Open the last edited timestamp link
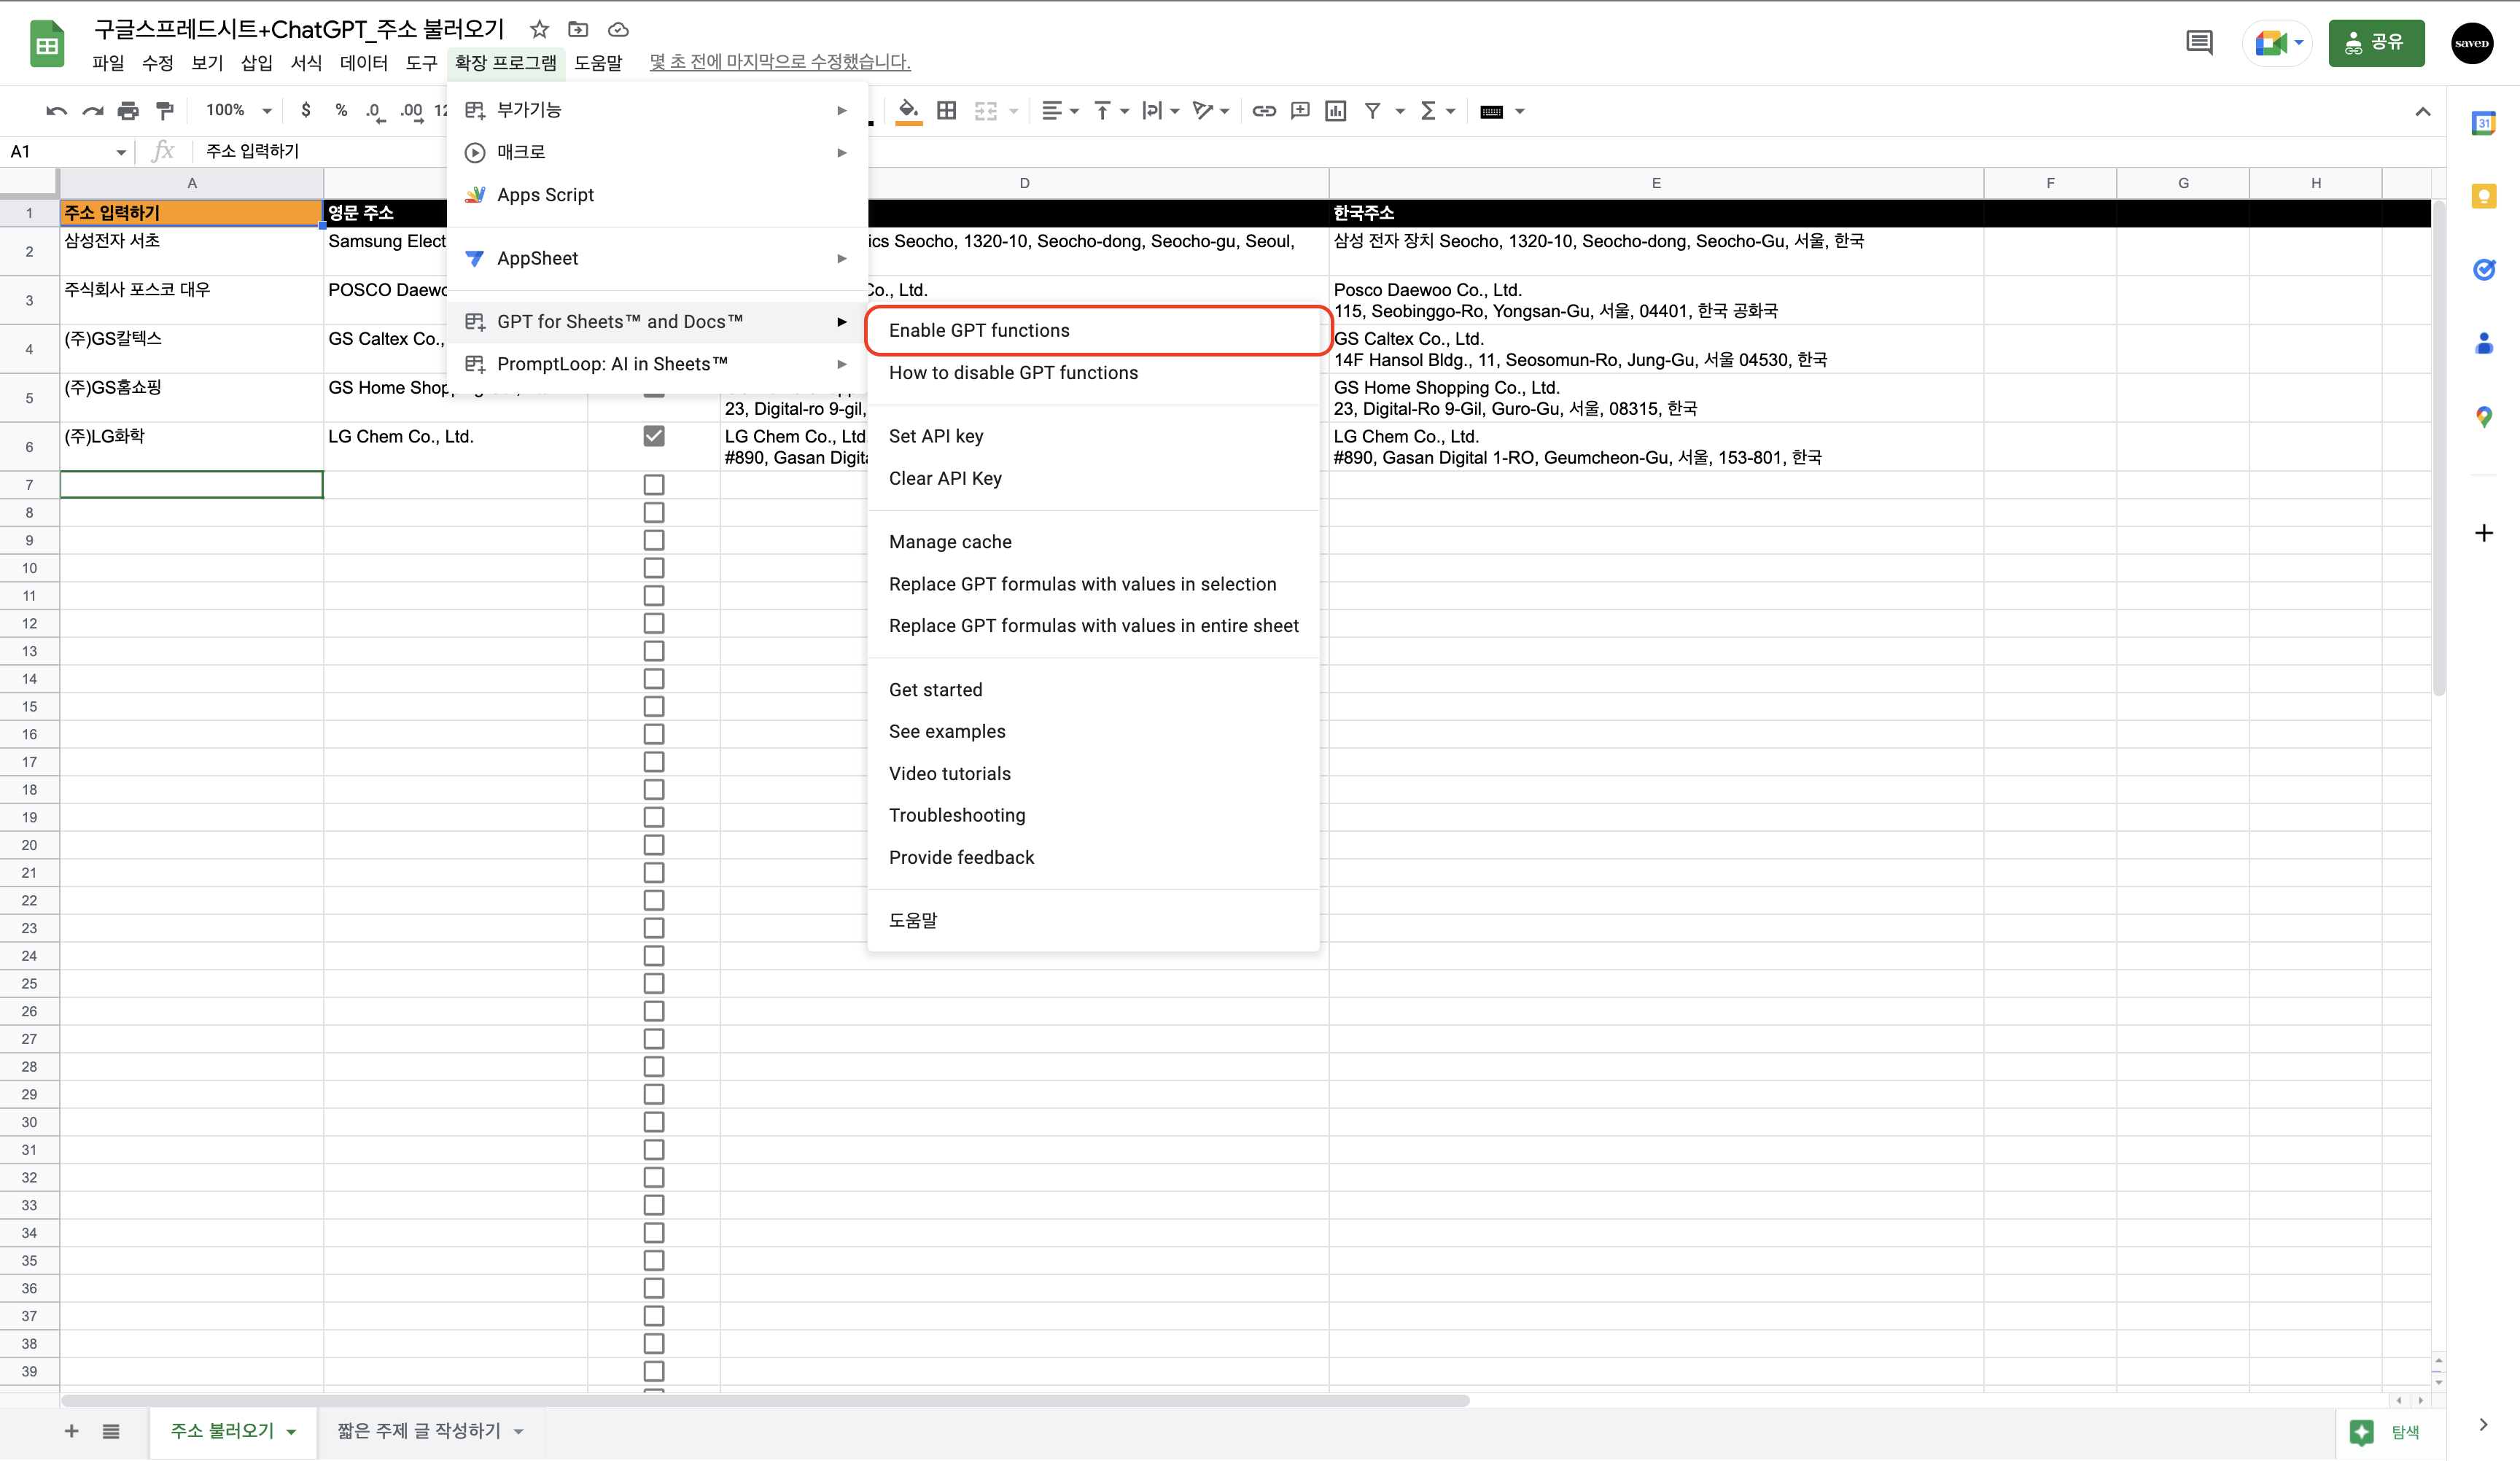 779,62
